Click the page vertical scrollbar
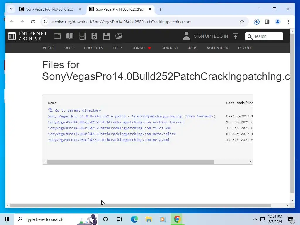The height and width of the screenshot is (225, 300). pyautogui.click(x=292, y=113)
